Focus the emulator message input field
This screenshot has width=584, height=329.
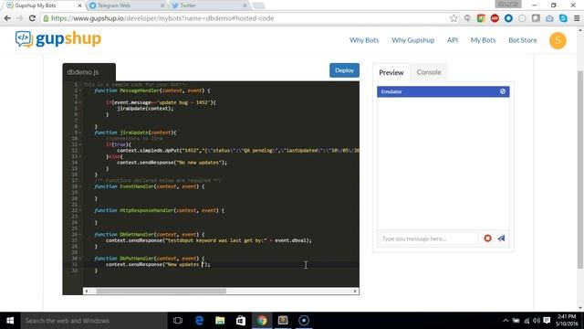(x=429, y=239)
